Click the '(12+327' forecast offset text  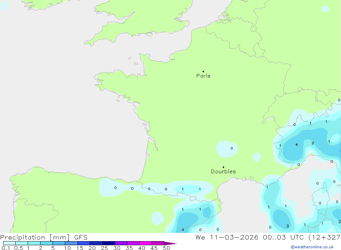click(x=325, y=237)
